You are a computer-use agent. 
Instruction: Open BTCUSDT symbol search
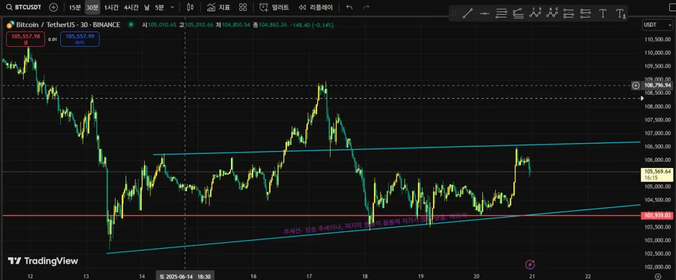(x=23, y=7)
